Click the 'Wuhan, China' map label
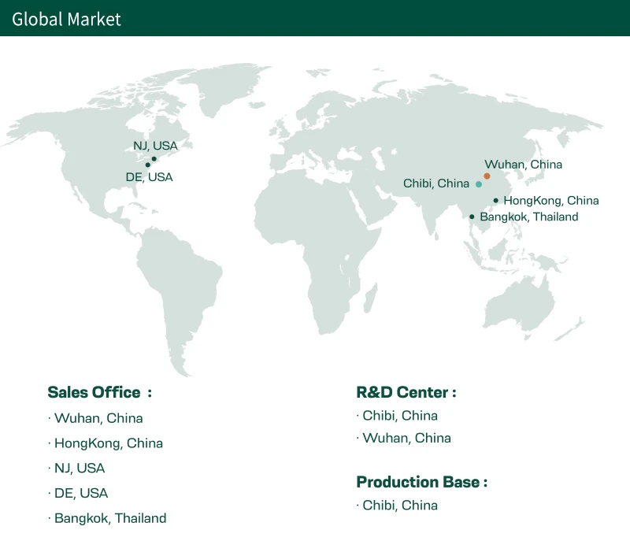The width and height of the screenshot is (630, 541). (523, 165)
